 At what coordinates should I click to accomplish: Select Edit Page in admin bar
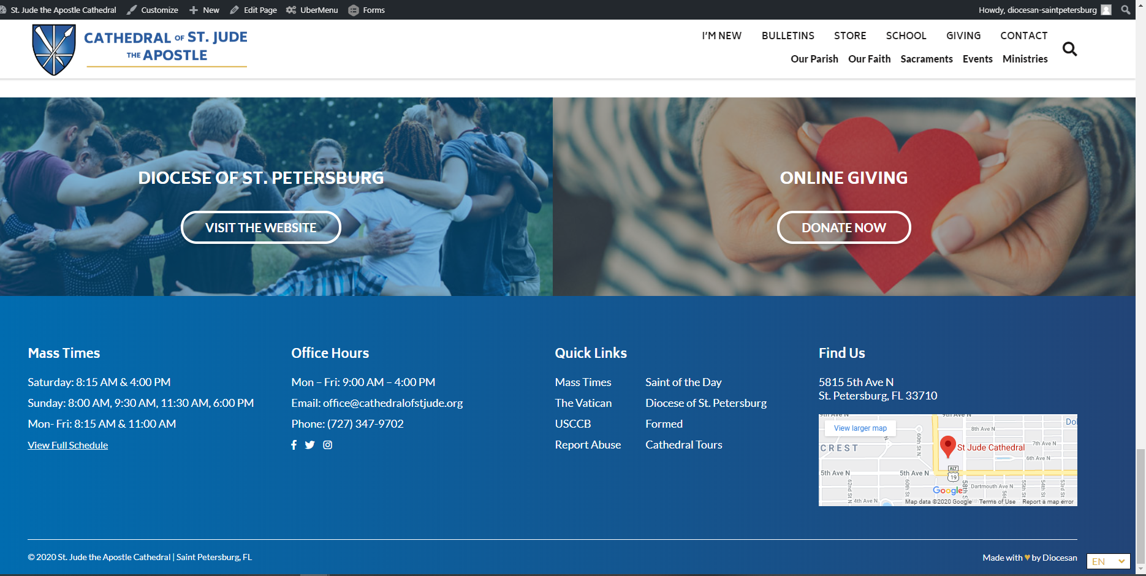tap(253, 10)
